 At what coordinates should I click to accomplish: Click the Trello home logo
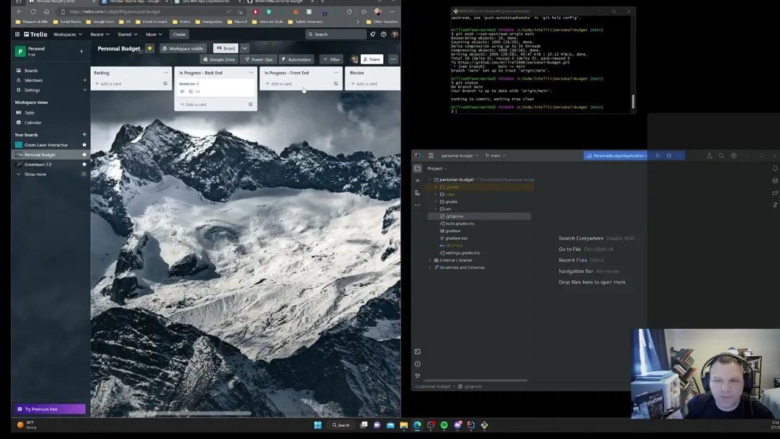pos(35,34)
